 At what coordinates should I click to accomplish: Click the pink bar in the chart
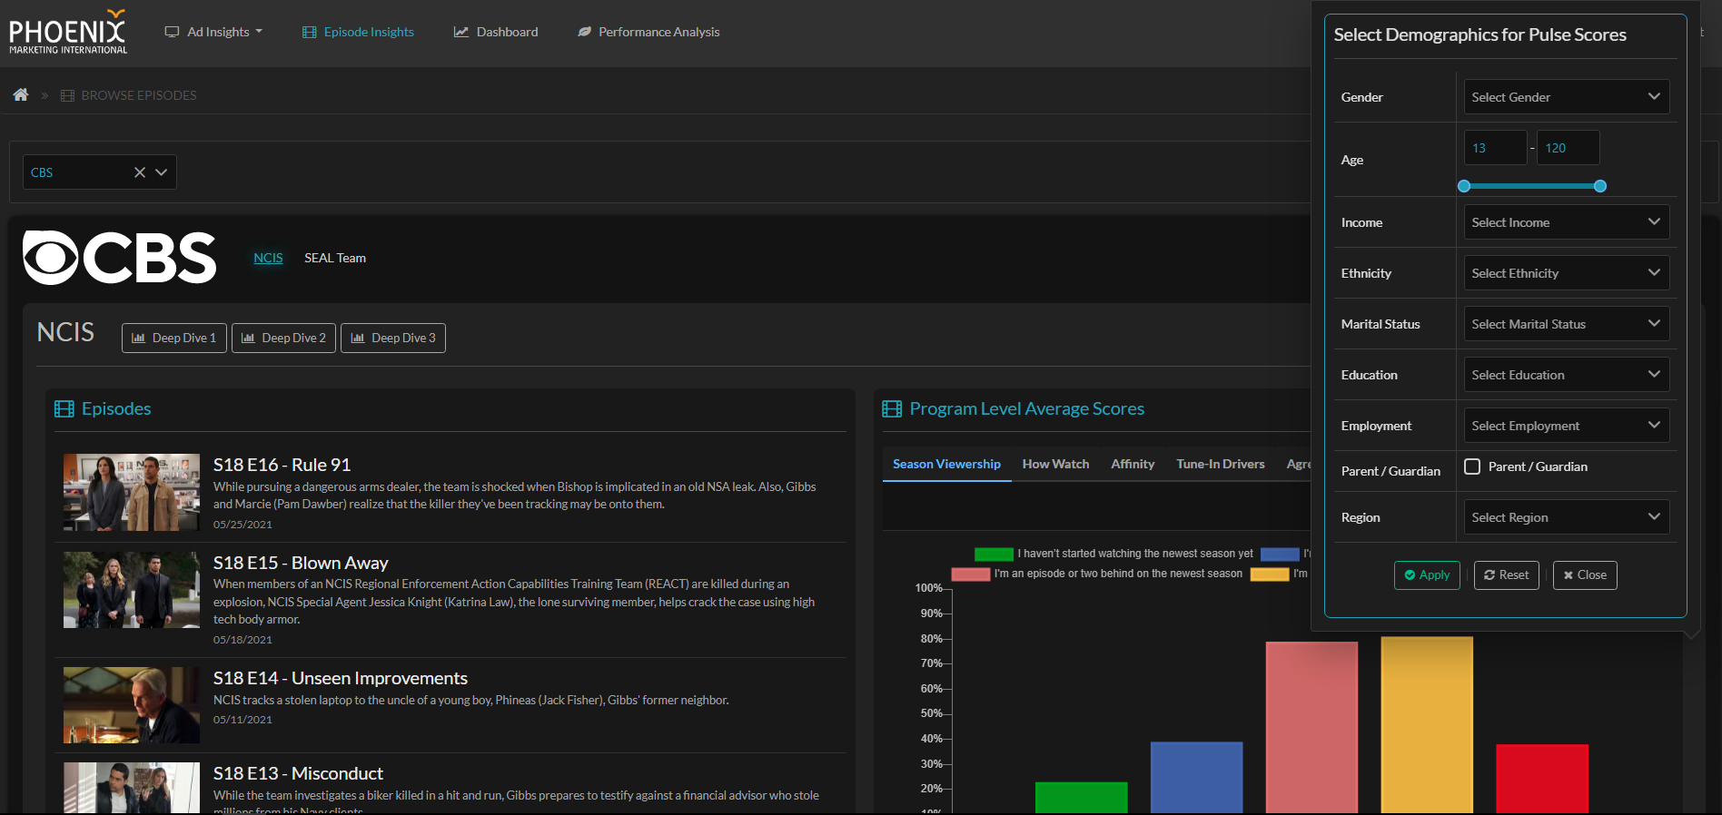(1311, 727)
